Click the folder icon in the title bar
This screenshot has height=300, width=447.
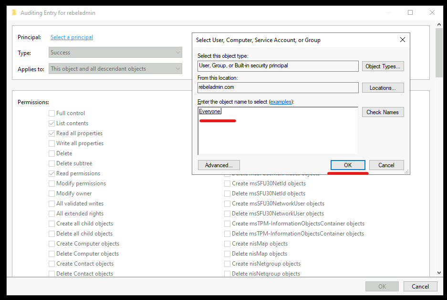pos(14,13)
